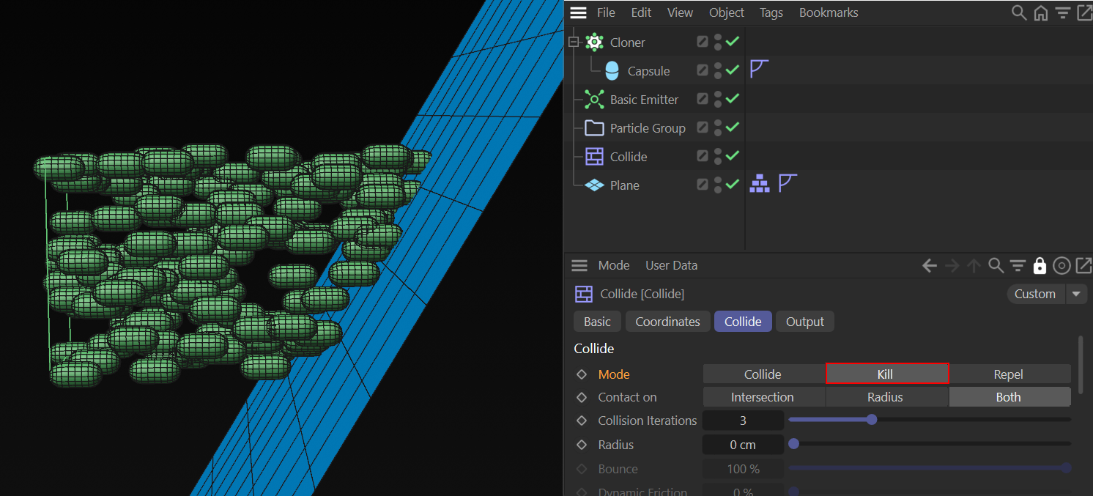Toggle the keyframe diamond beside Contact on
This screenshot has height=496, width=1093.
click(582, 397)
